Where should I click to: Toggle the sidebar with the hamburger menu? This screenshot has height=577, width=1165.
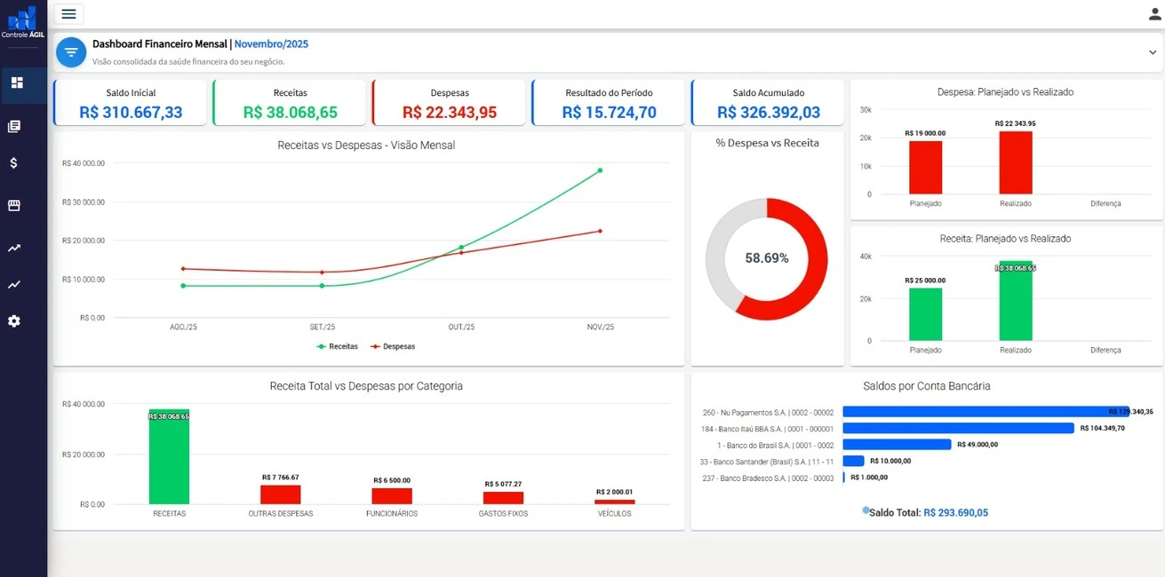tap(68, 13)
